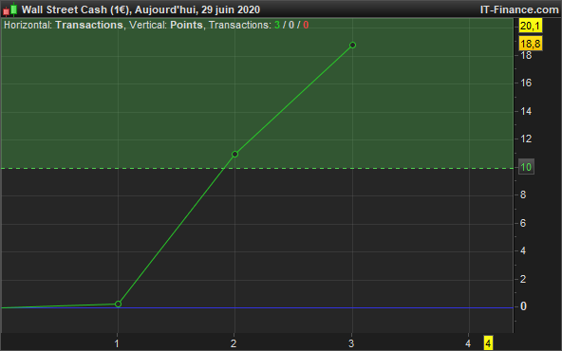Click the green winning transactions count 3

coord(277,25)
